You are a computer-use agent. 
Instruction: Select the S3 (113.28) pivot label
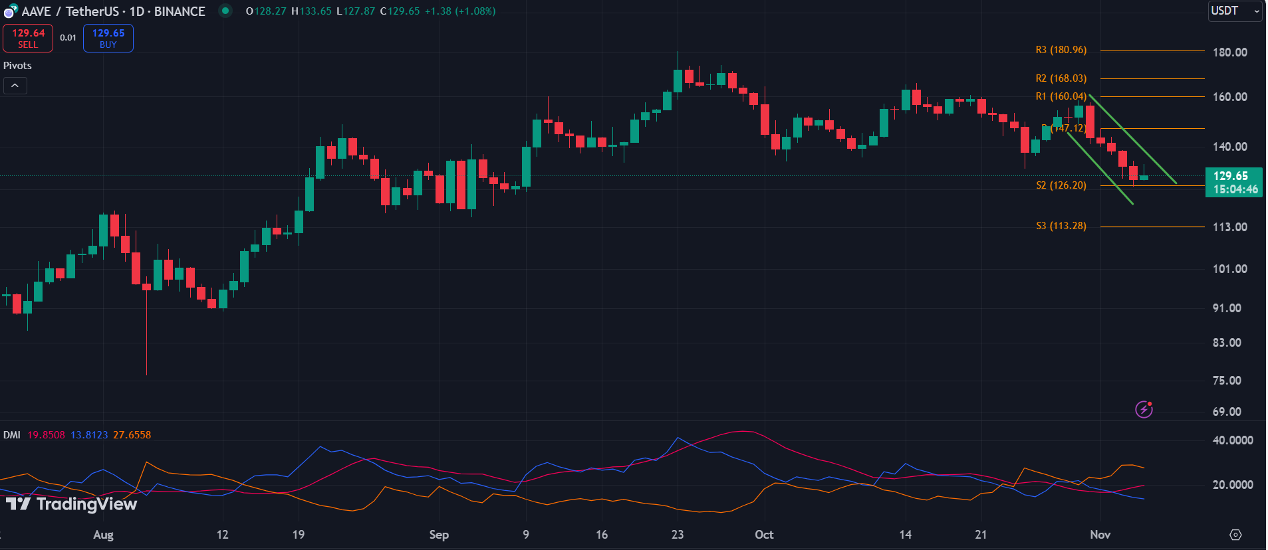(1061, 226)
